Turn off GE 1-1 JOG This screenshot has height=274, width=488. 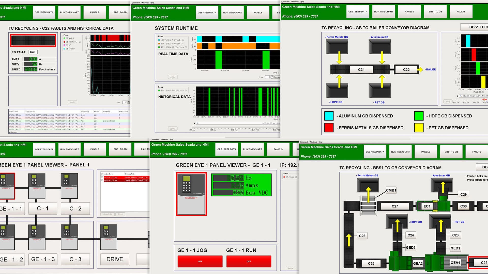[x=200, y=261]
